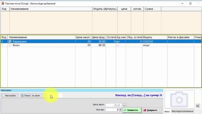Click the Кол-во spinner arrows

point(120,110)
